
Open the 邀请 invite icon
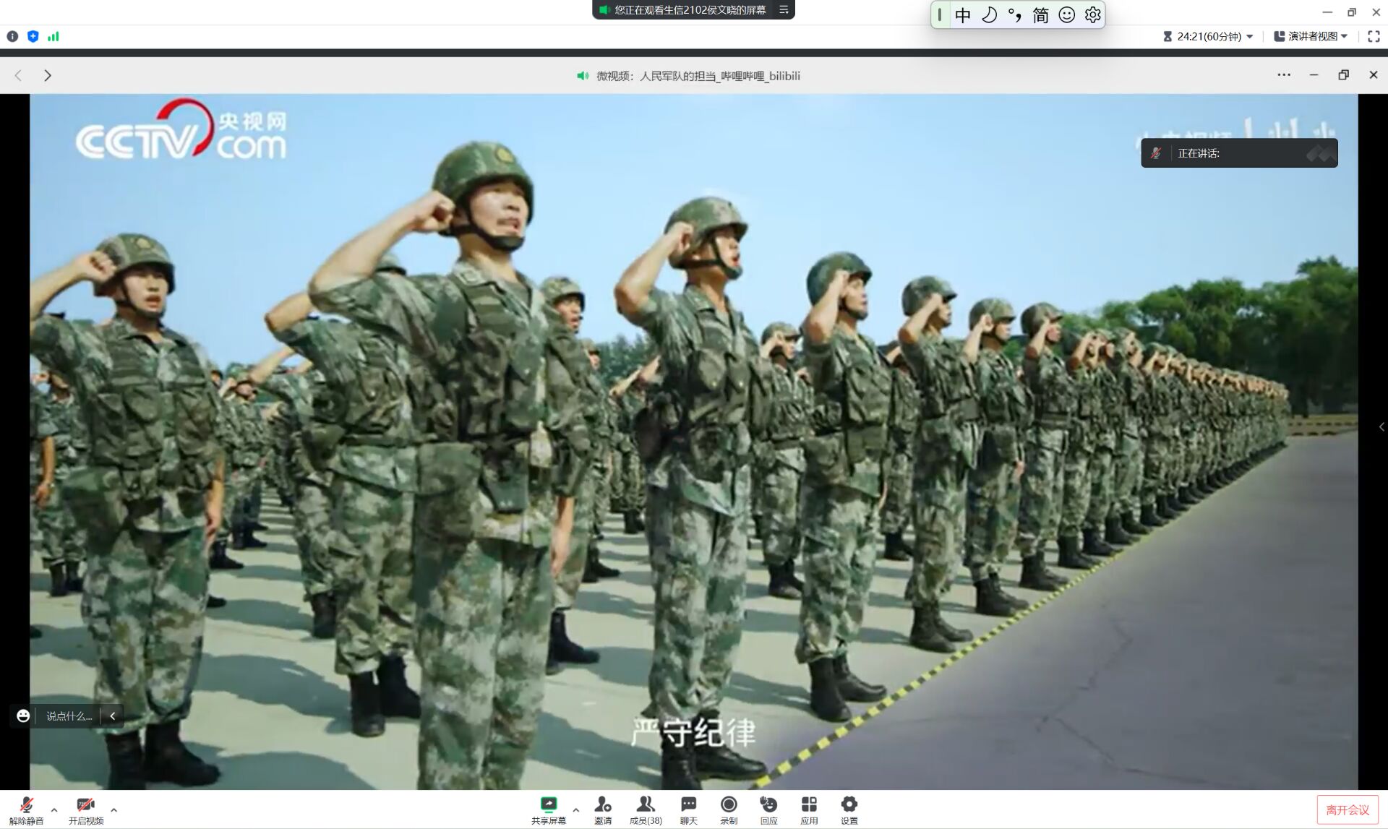[603, 810]
